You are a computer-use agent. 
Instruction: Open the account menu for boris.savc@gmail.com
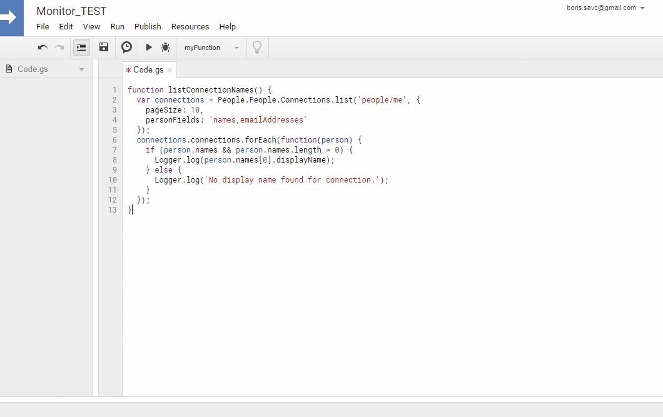(605, 8)
